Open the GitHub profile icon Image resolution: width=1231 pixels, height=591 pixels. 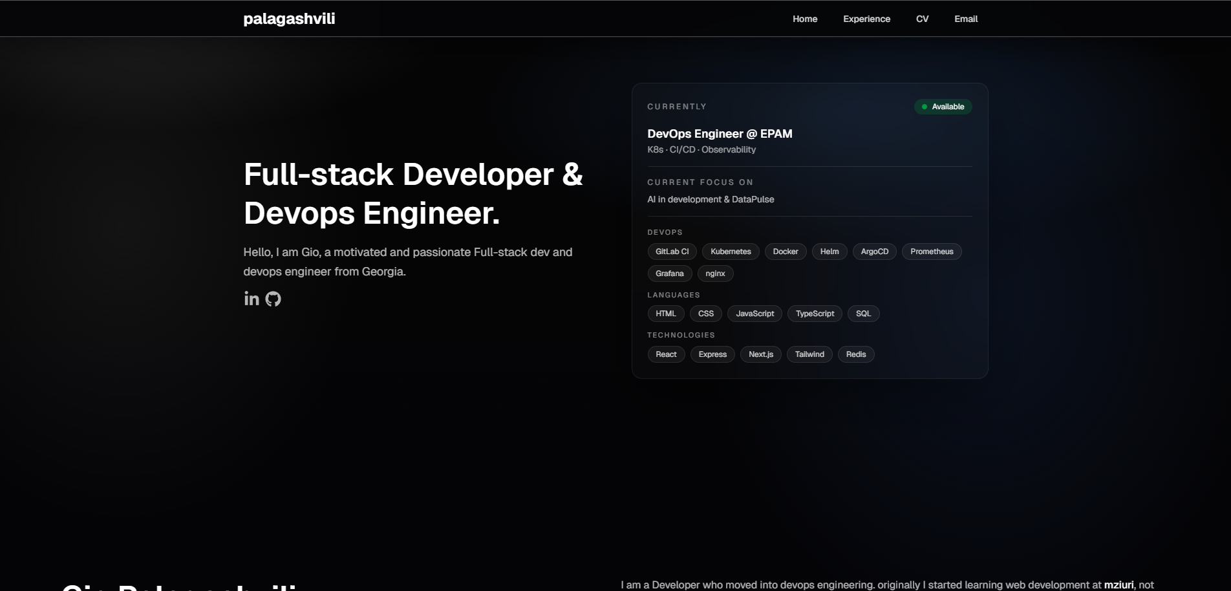point(273,299)
